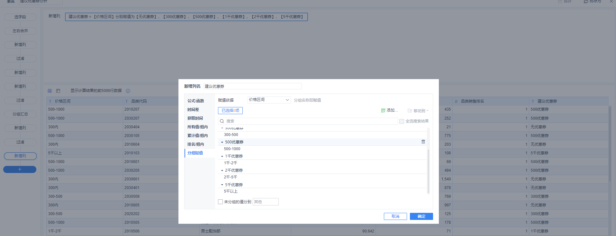Click the 5千以上 cell in 价格区间 column
This screenshot has height=236, width=616.
(85, 153)
